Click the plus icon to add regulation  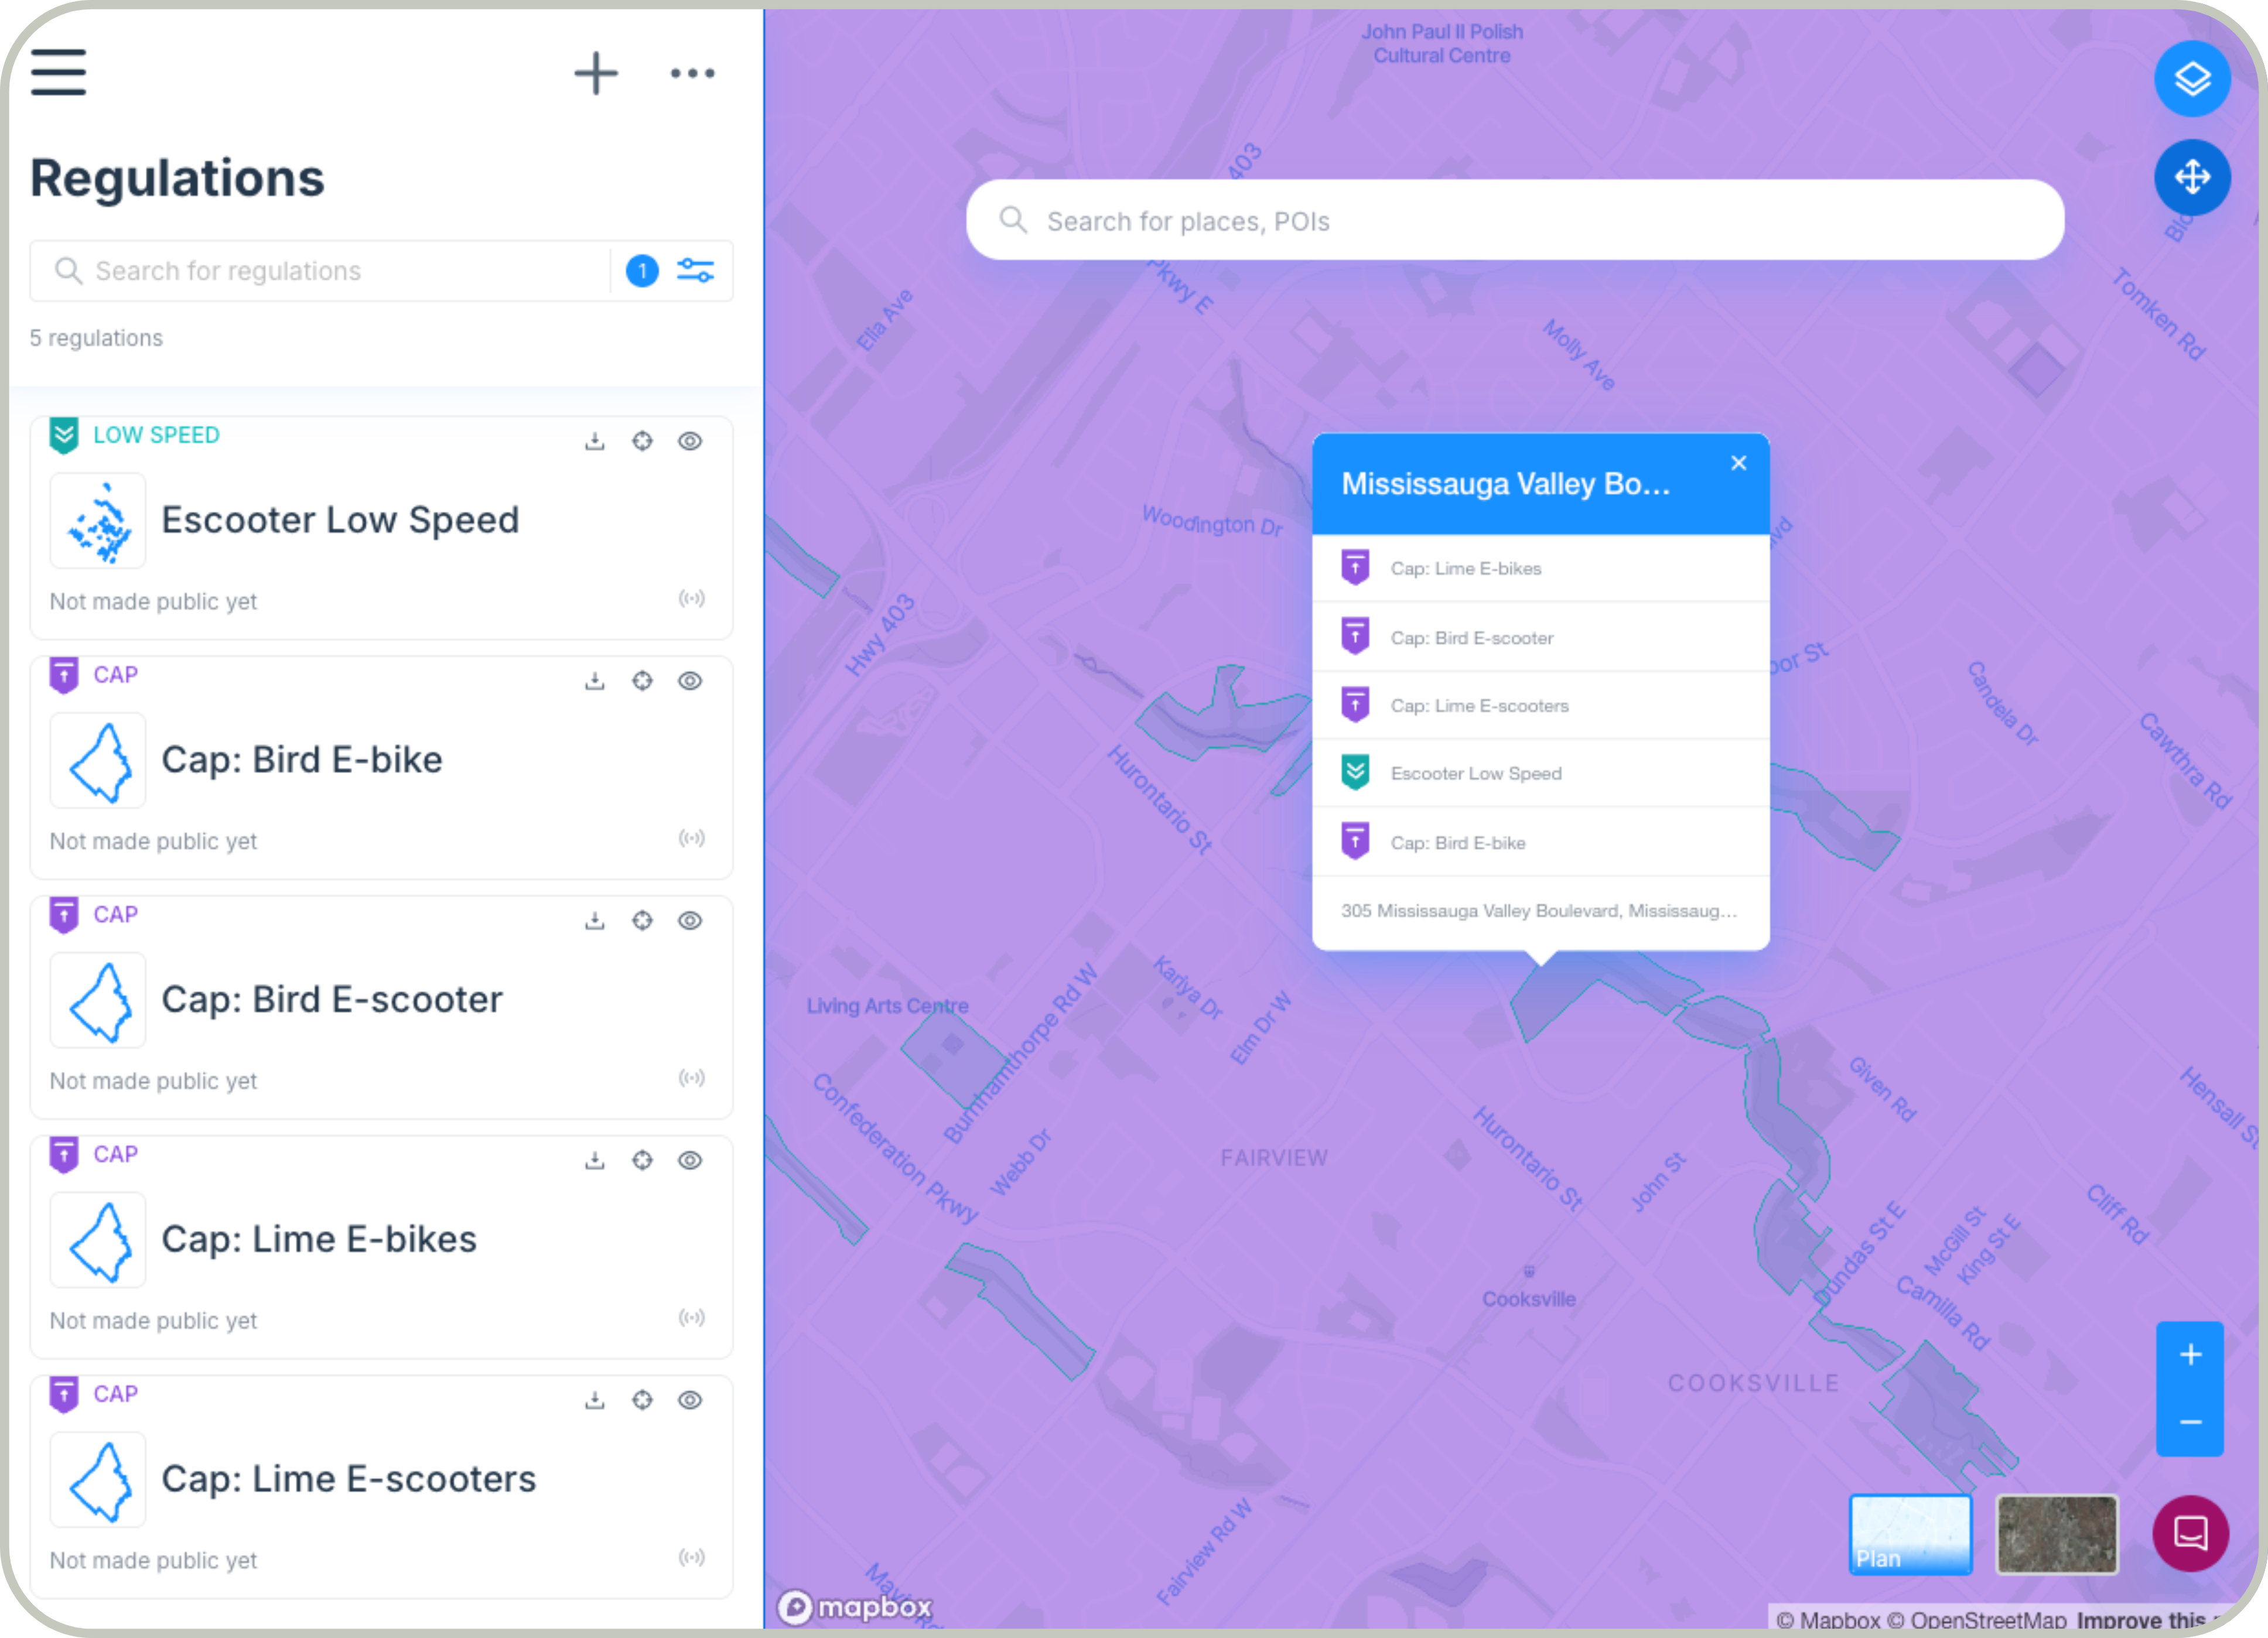[596, 73]
